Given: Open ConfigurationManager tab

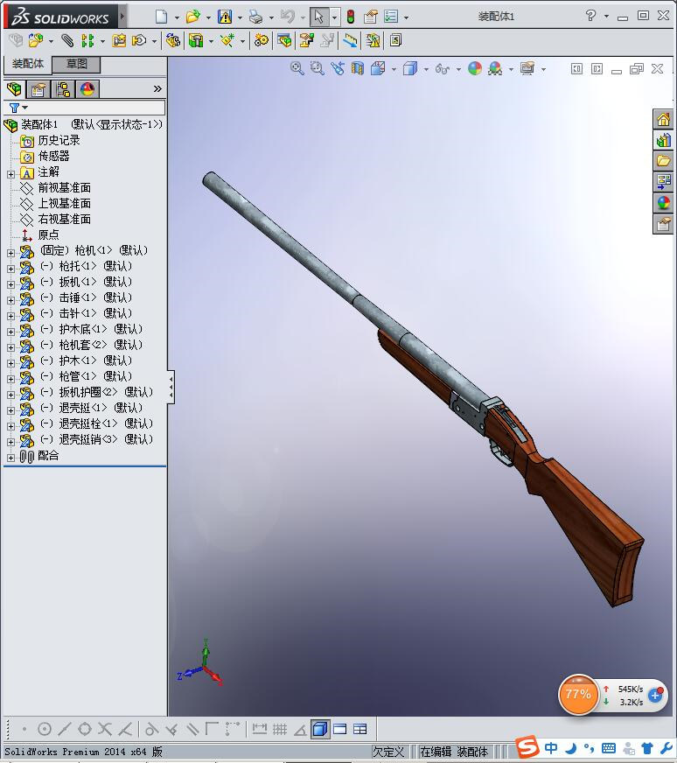Looking at the screenshot, I should click(x=63, y=89).
